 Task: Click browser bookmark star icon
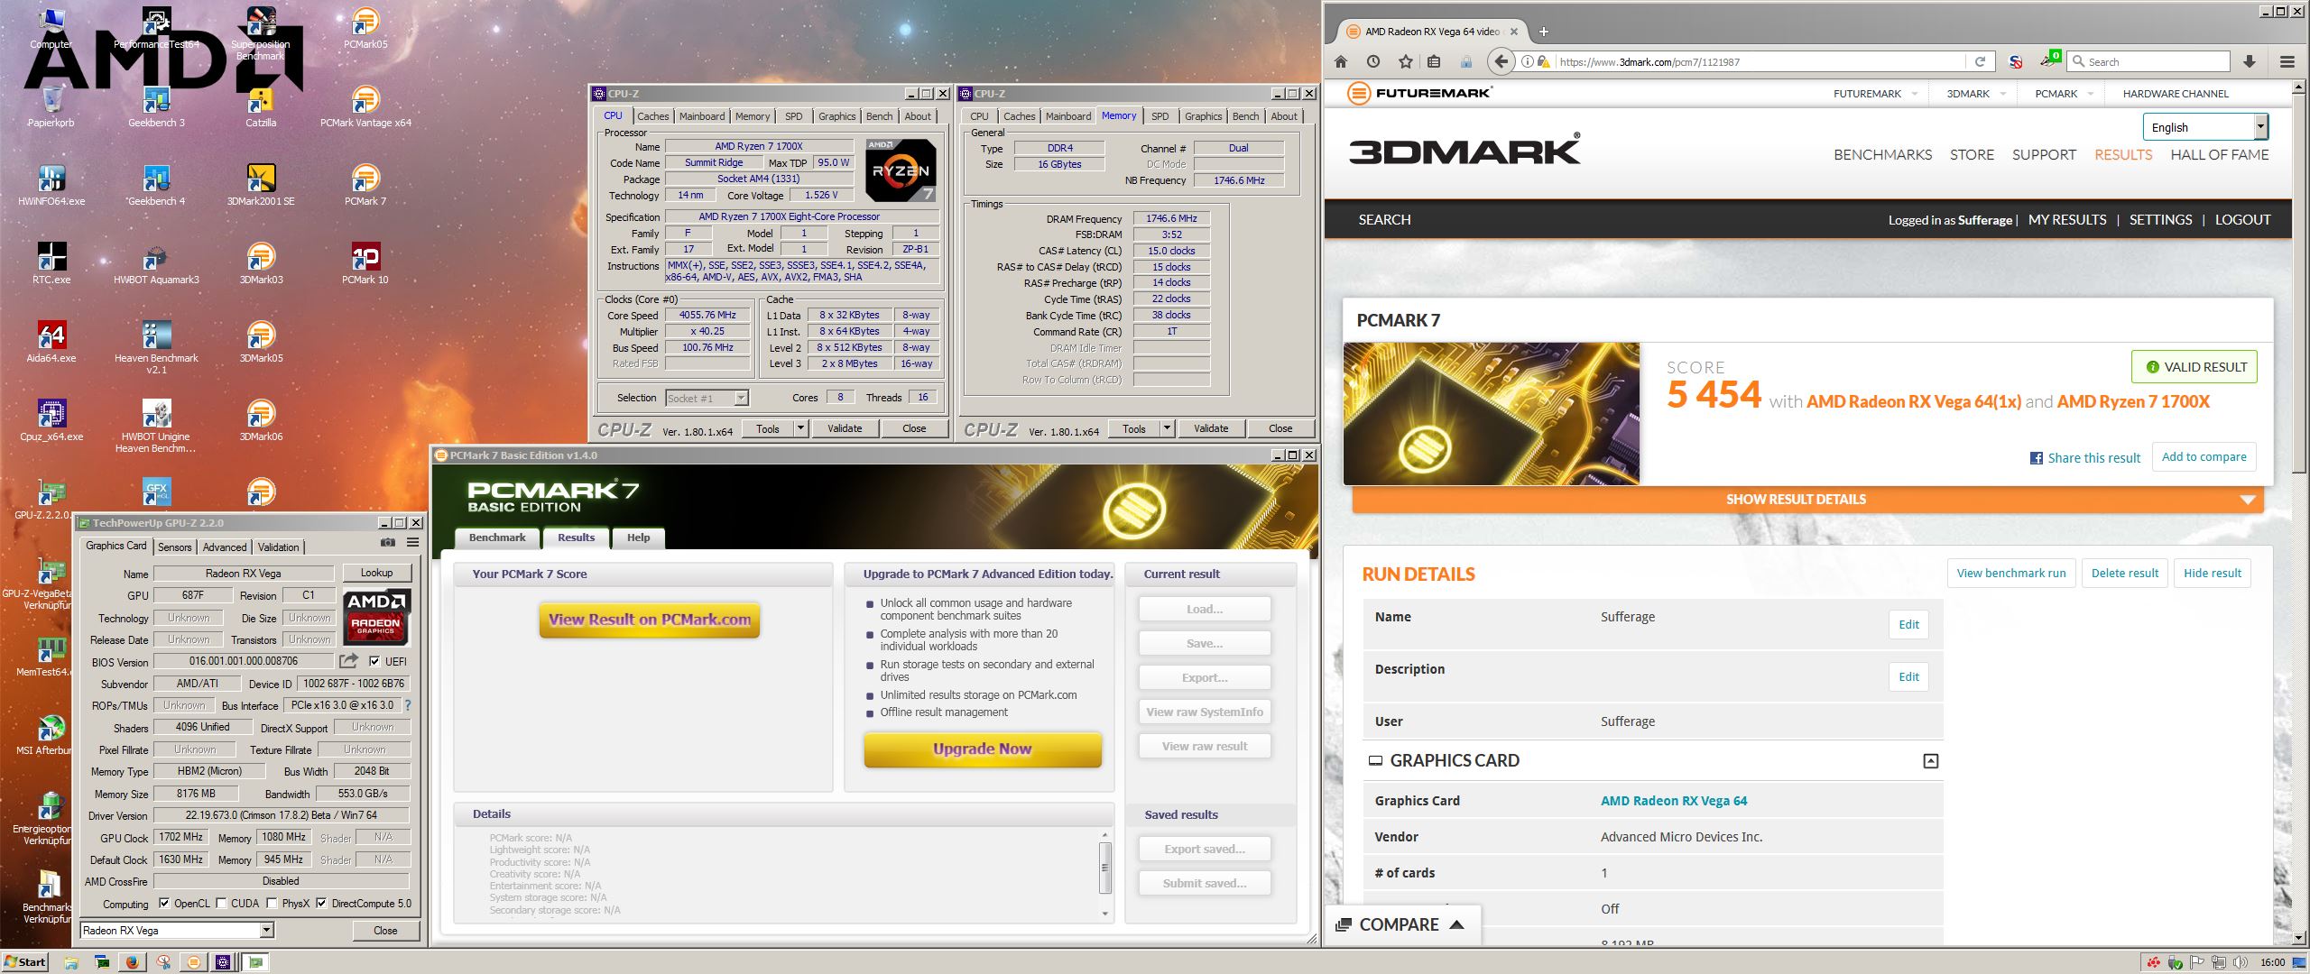tap(1405, 61)
